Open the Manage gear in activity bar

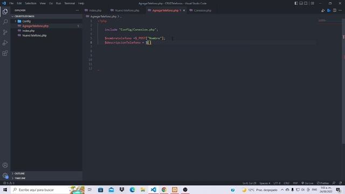5,176
